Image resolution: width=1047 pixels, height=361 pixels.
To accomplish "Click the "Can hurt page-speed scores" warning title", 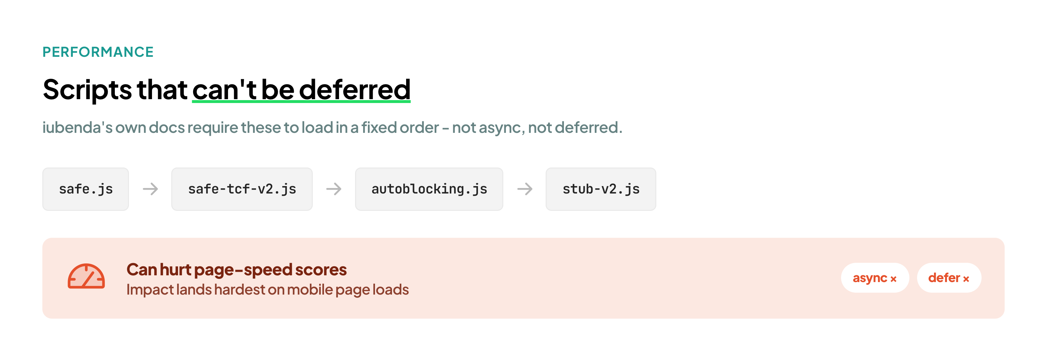I will click(x=236, y=270).
